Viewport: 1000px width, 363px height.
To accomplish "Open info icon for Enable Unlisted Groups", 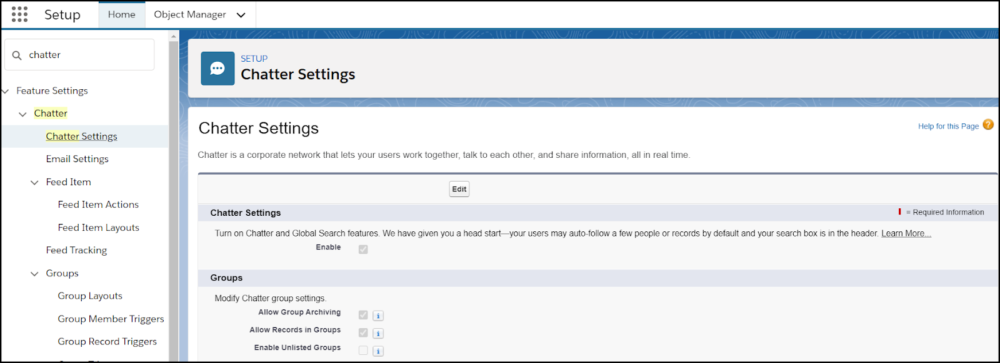I will (378, 351).
